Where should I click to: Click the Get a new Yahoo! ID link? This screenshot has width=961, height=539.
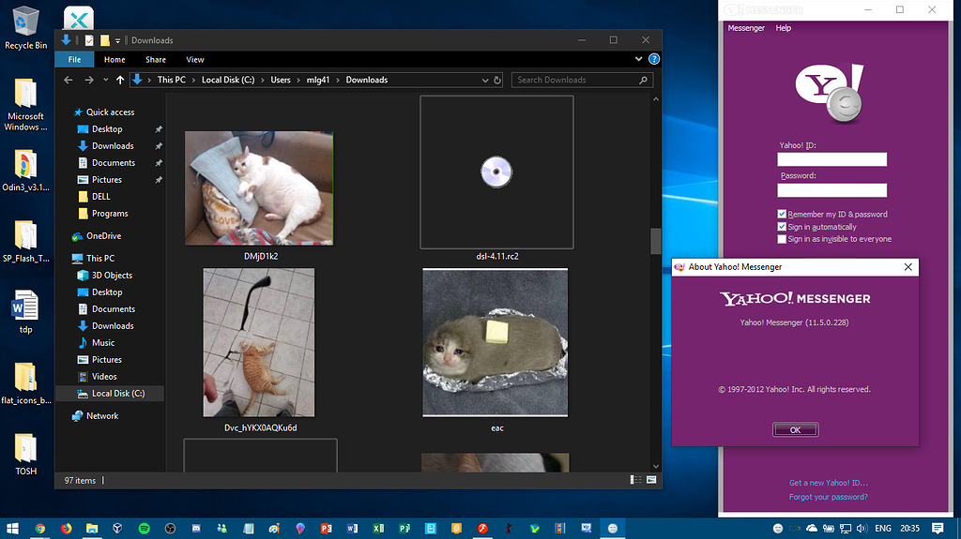[x=828, y=483]
